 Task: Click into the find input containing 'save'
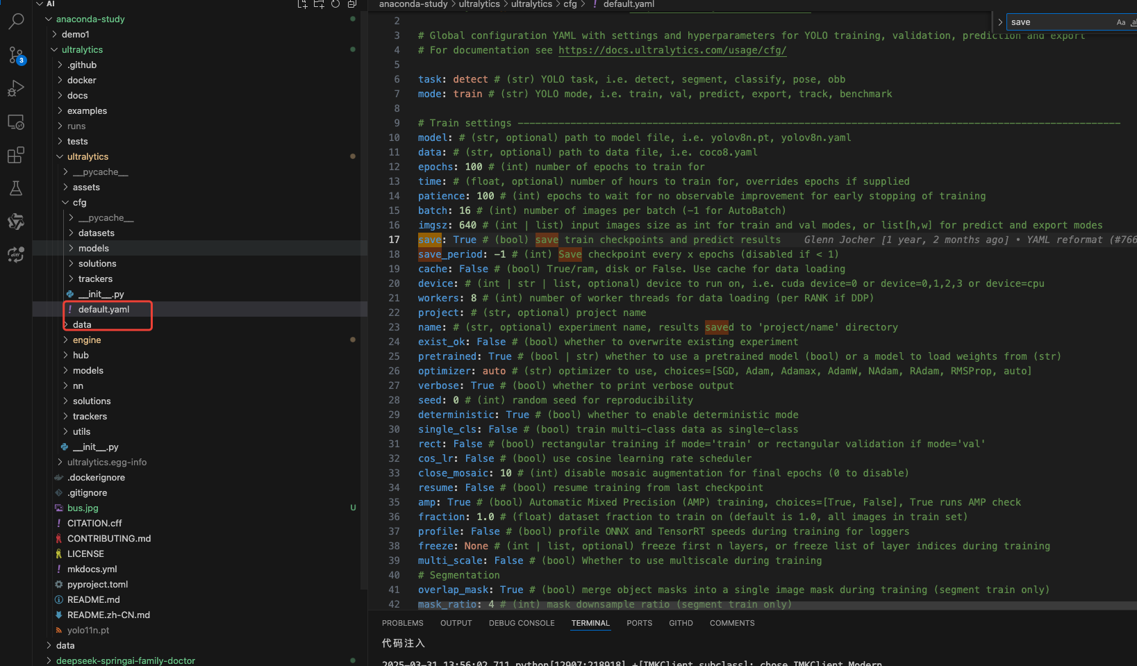(1056, 22)
